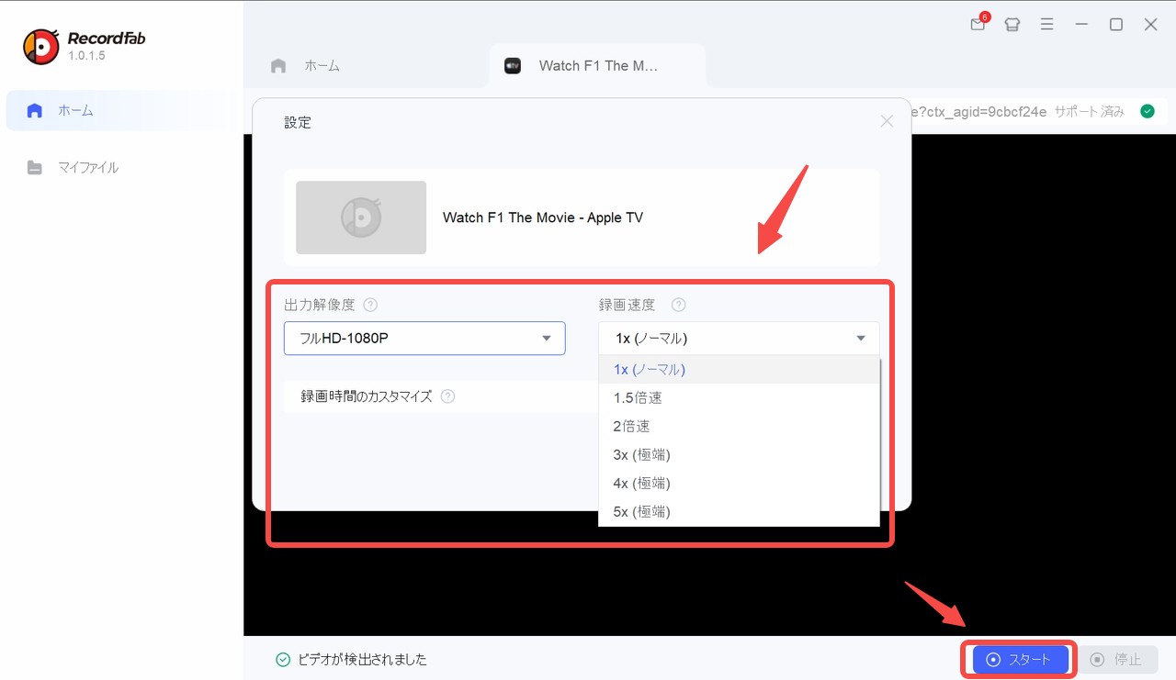Open the inbox messages icon with notification badge

(977, 25)
